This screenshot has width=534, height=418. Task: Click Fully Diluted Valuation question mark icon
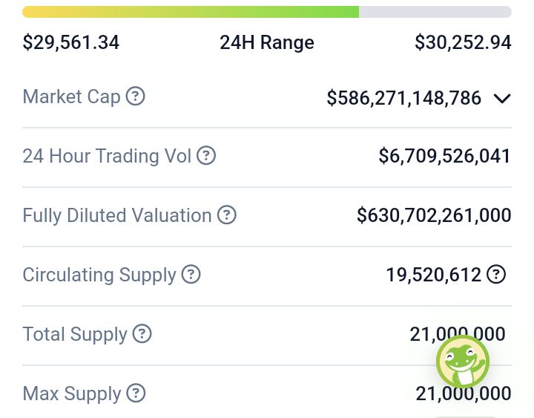pyautogui.click(x=226, y=215)
